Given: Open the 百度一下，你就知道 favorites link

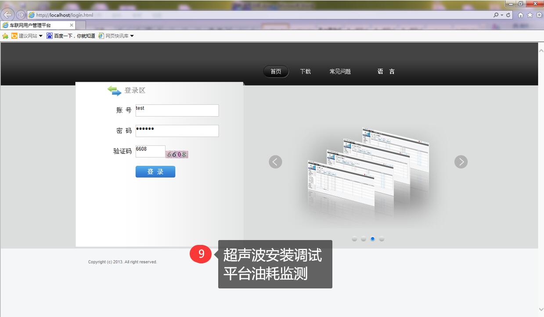Looking at the screenshot, I should [71, 36].
